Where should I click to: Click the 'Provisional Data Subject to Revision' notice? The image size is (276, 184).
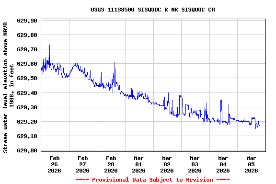click(x=152, y=180)
